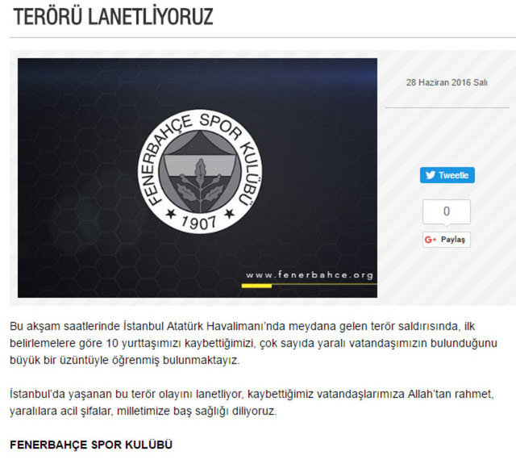Click the paragraph starting 'Bu akşam saatlerinde'
The width and height of the screenshot is (516, 460).
tap(253, 343)
